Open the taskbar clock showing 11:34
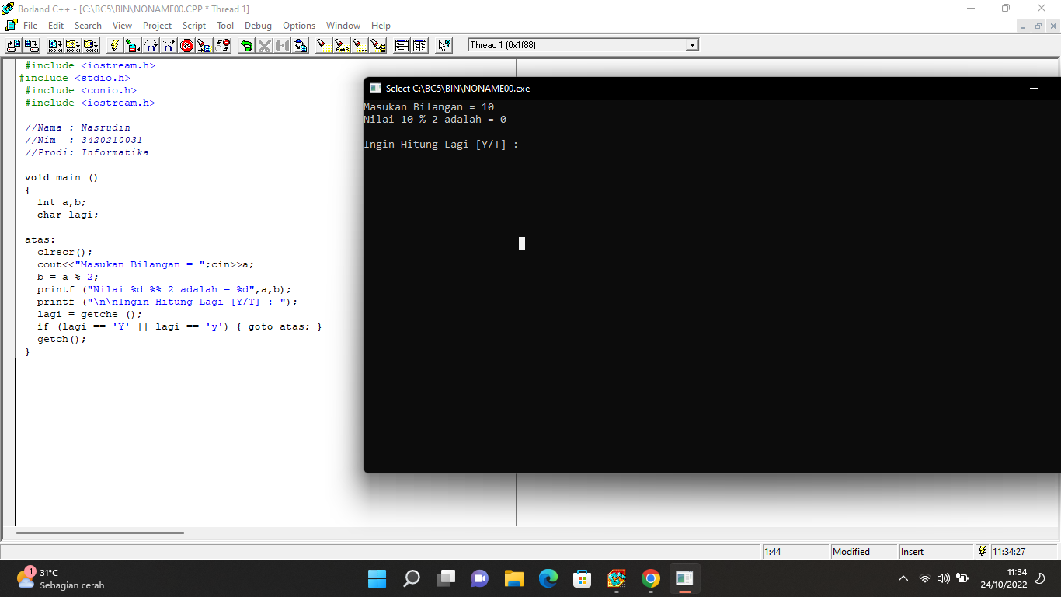 1004,578
